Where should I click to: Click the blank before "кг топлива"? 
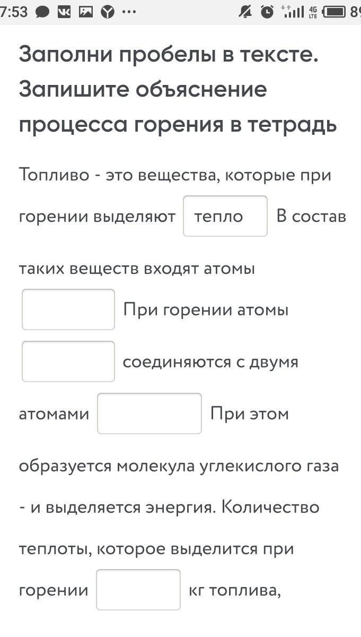click(138, 590)
